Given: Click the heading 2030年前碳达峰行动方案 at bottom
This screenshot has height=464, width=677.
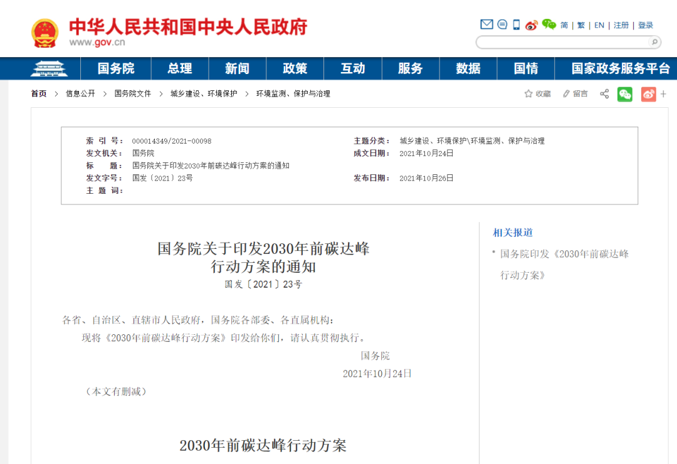Looking at the screenshot, I should (x=263, y=445).
